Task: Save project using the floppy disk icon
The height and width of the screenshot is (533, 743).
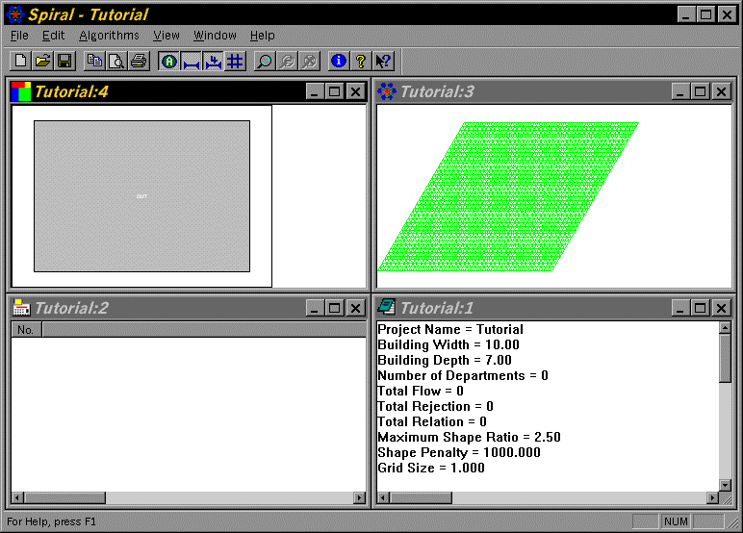Action: 64,62
